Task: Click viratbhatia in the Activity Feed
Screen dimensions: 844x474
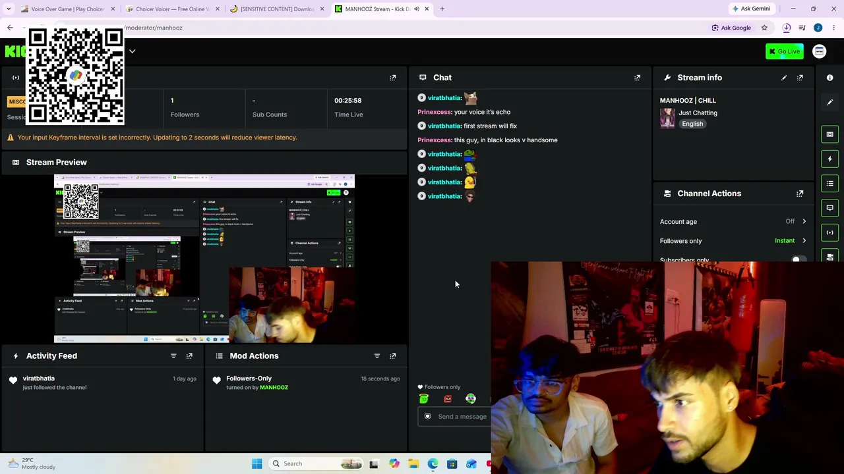Action: click(x=38, y=379)
